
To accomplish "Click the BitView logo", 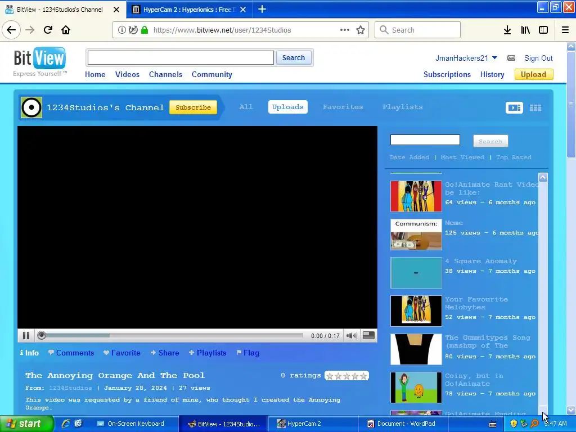I will pos(40,61).
